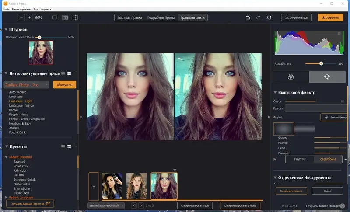Click the Обнаружить button
The image size is (350, 212).
[x=65, y=85]
